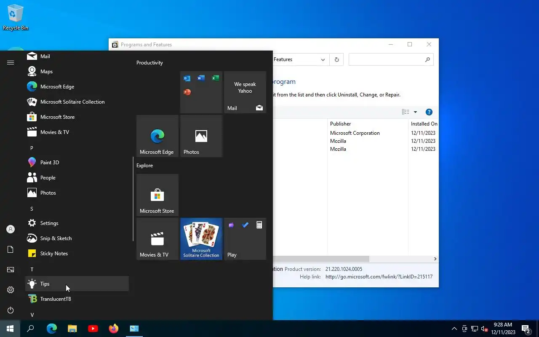Click the Productivity group heading
The width and height of the screenshot is (539, 337).
click(x=149, y=63)
